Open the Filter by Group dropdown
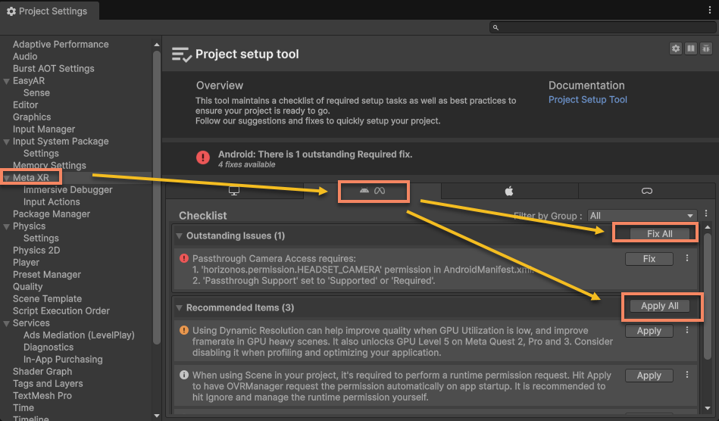Image resolution: width=719 pixels, height=421 pixels. (x=642, y=216)
